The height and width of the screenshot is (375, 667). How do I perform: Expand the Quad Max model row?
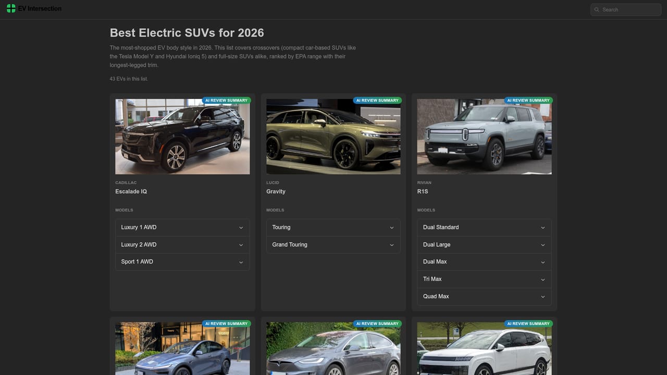(x=484, y=296)
